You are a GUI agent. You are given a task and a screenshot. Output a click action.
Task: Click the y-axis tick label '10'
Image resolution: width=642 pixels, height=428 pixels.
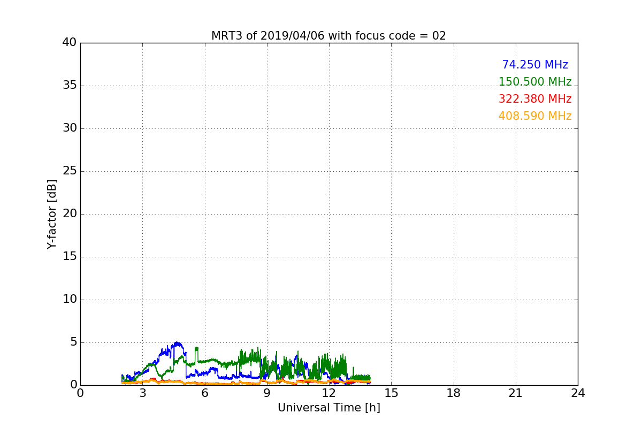click(69, 300)
